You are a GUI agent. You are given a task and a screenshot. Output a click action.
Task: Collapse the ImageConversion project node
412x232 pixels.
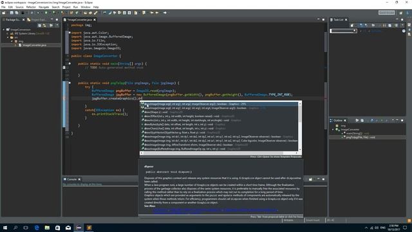[x=4, y=30]
